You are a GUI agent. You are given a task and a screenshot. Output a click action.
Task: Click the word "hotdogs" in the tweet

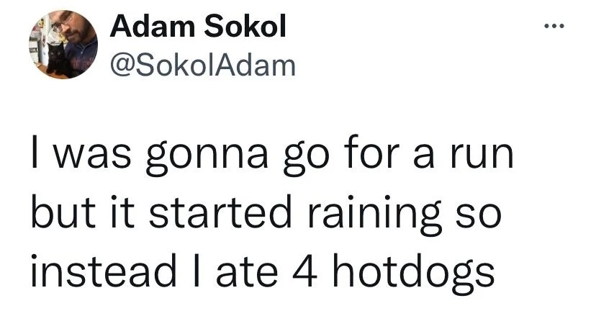coord(420,272)
